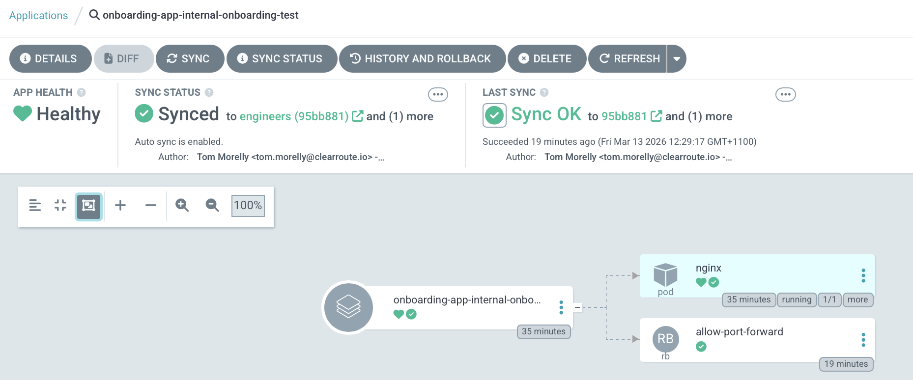
Task: Zoom out with magnifier minus icon
Action: (x=212, y=205)
